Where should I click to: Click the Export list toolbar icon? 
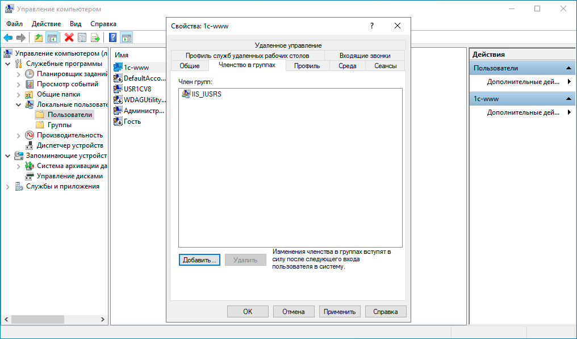tap(95, 37)
